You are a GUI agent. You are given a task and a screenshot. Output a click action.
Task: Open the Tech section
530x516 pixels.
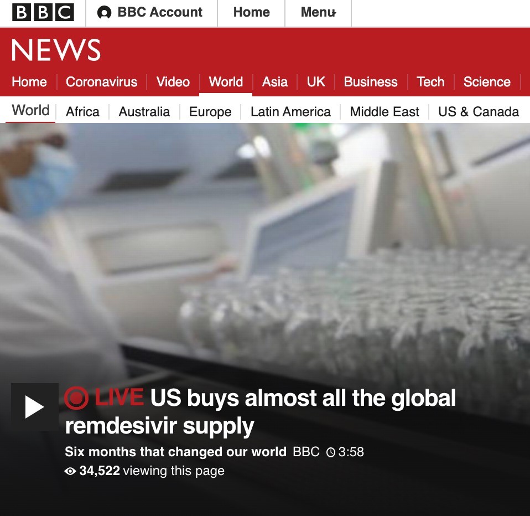430,82
